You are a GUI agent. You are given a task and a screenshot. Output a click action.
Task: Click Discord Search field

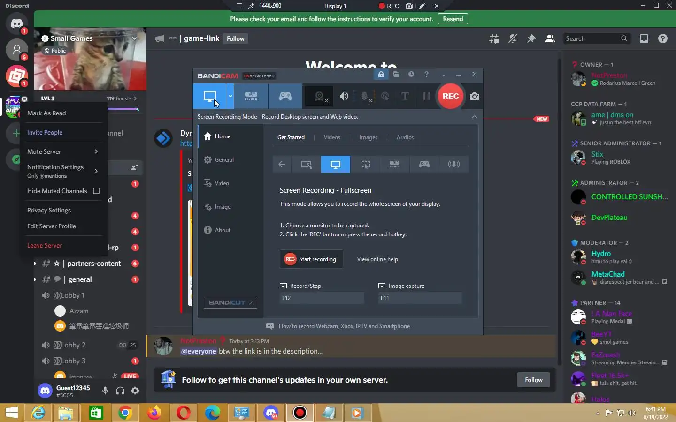pos(596,38)
